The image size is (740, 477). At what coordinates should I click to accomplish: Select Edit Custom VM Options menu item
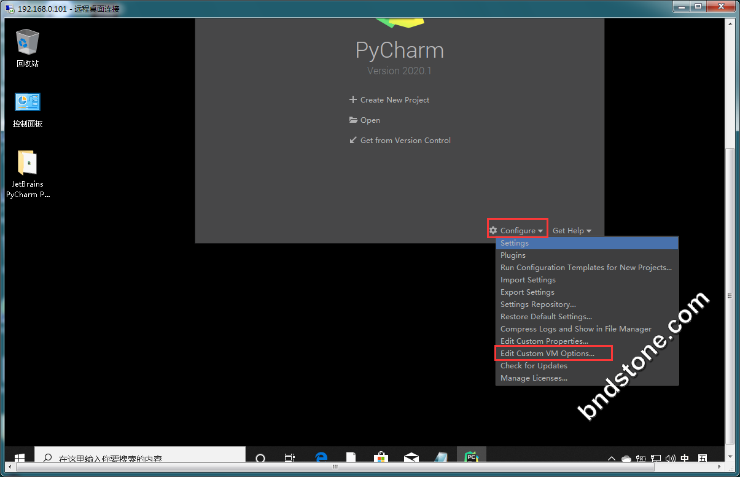[547, 354]
